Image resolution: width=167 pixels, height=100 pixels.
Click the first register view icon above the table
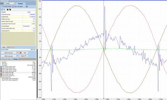tap(2, 9)
